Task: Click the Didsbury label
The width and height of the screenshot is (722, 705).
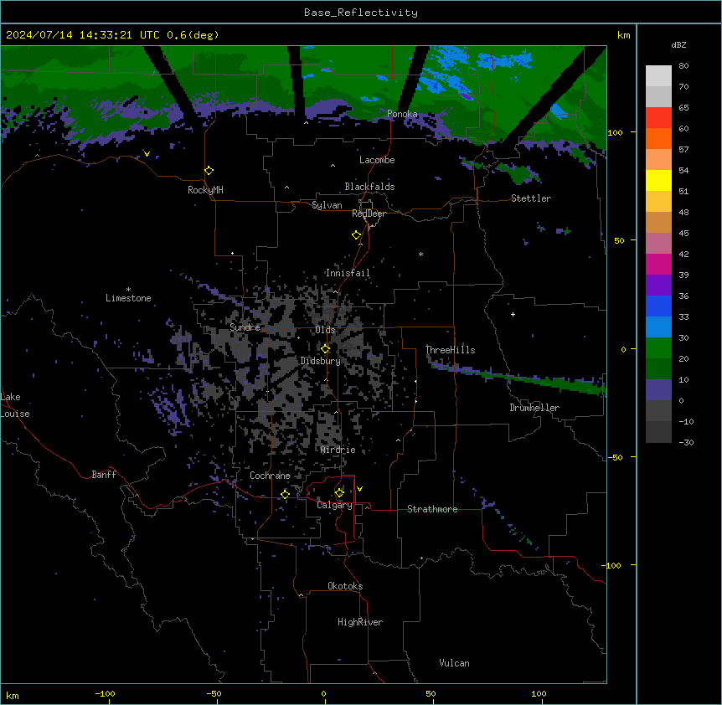Action: pyautogui.click(x=321, y=361)
